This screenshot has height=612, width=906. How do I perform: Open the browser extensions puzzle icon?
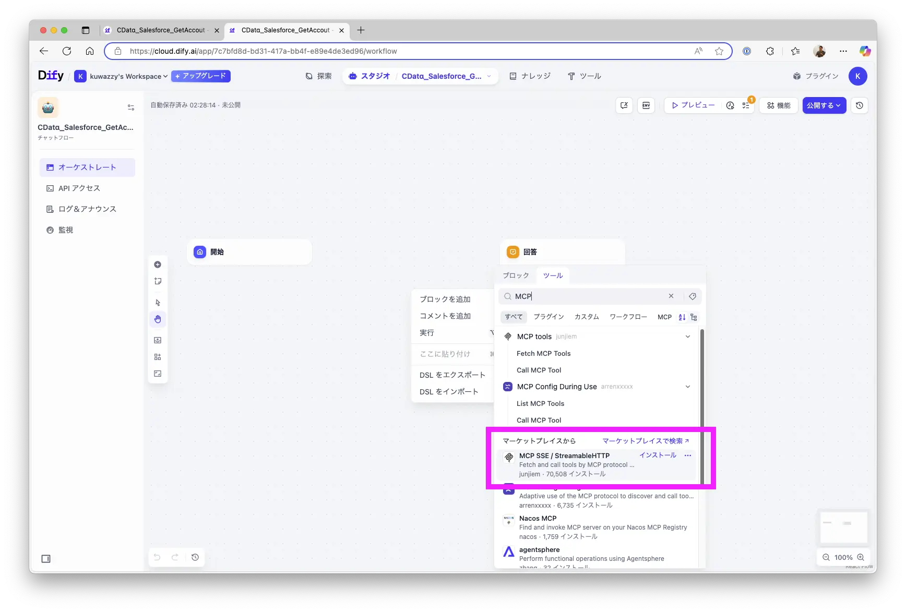point(770,51)
